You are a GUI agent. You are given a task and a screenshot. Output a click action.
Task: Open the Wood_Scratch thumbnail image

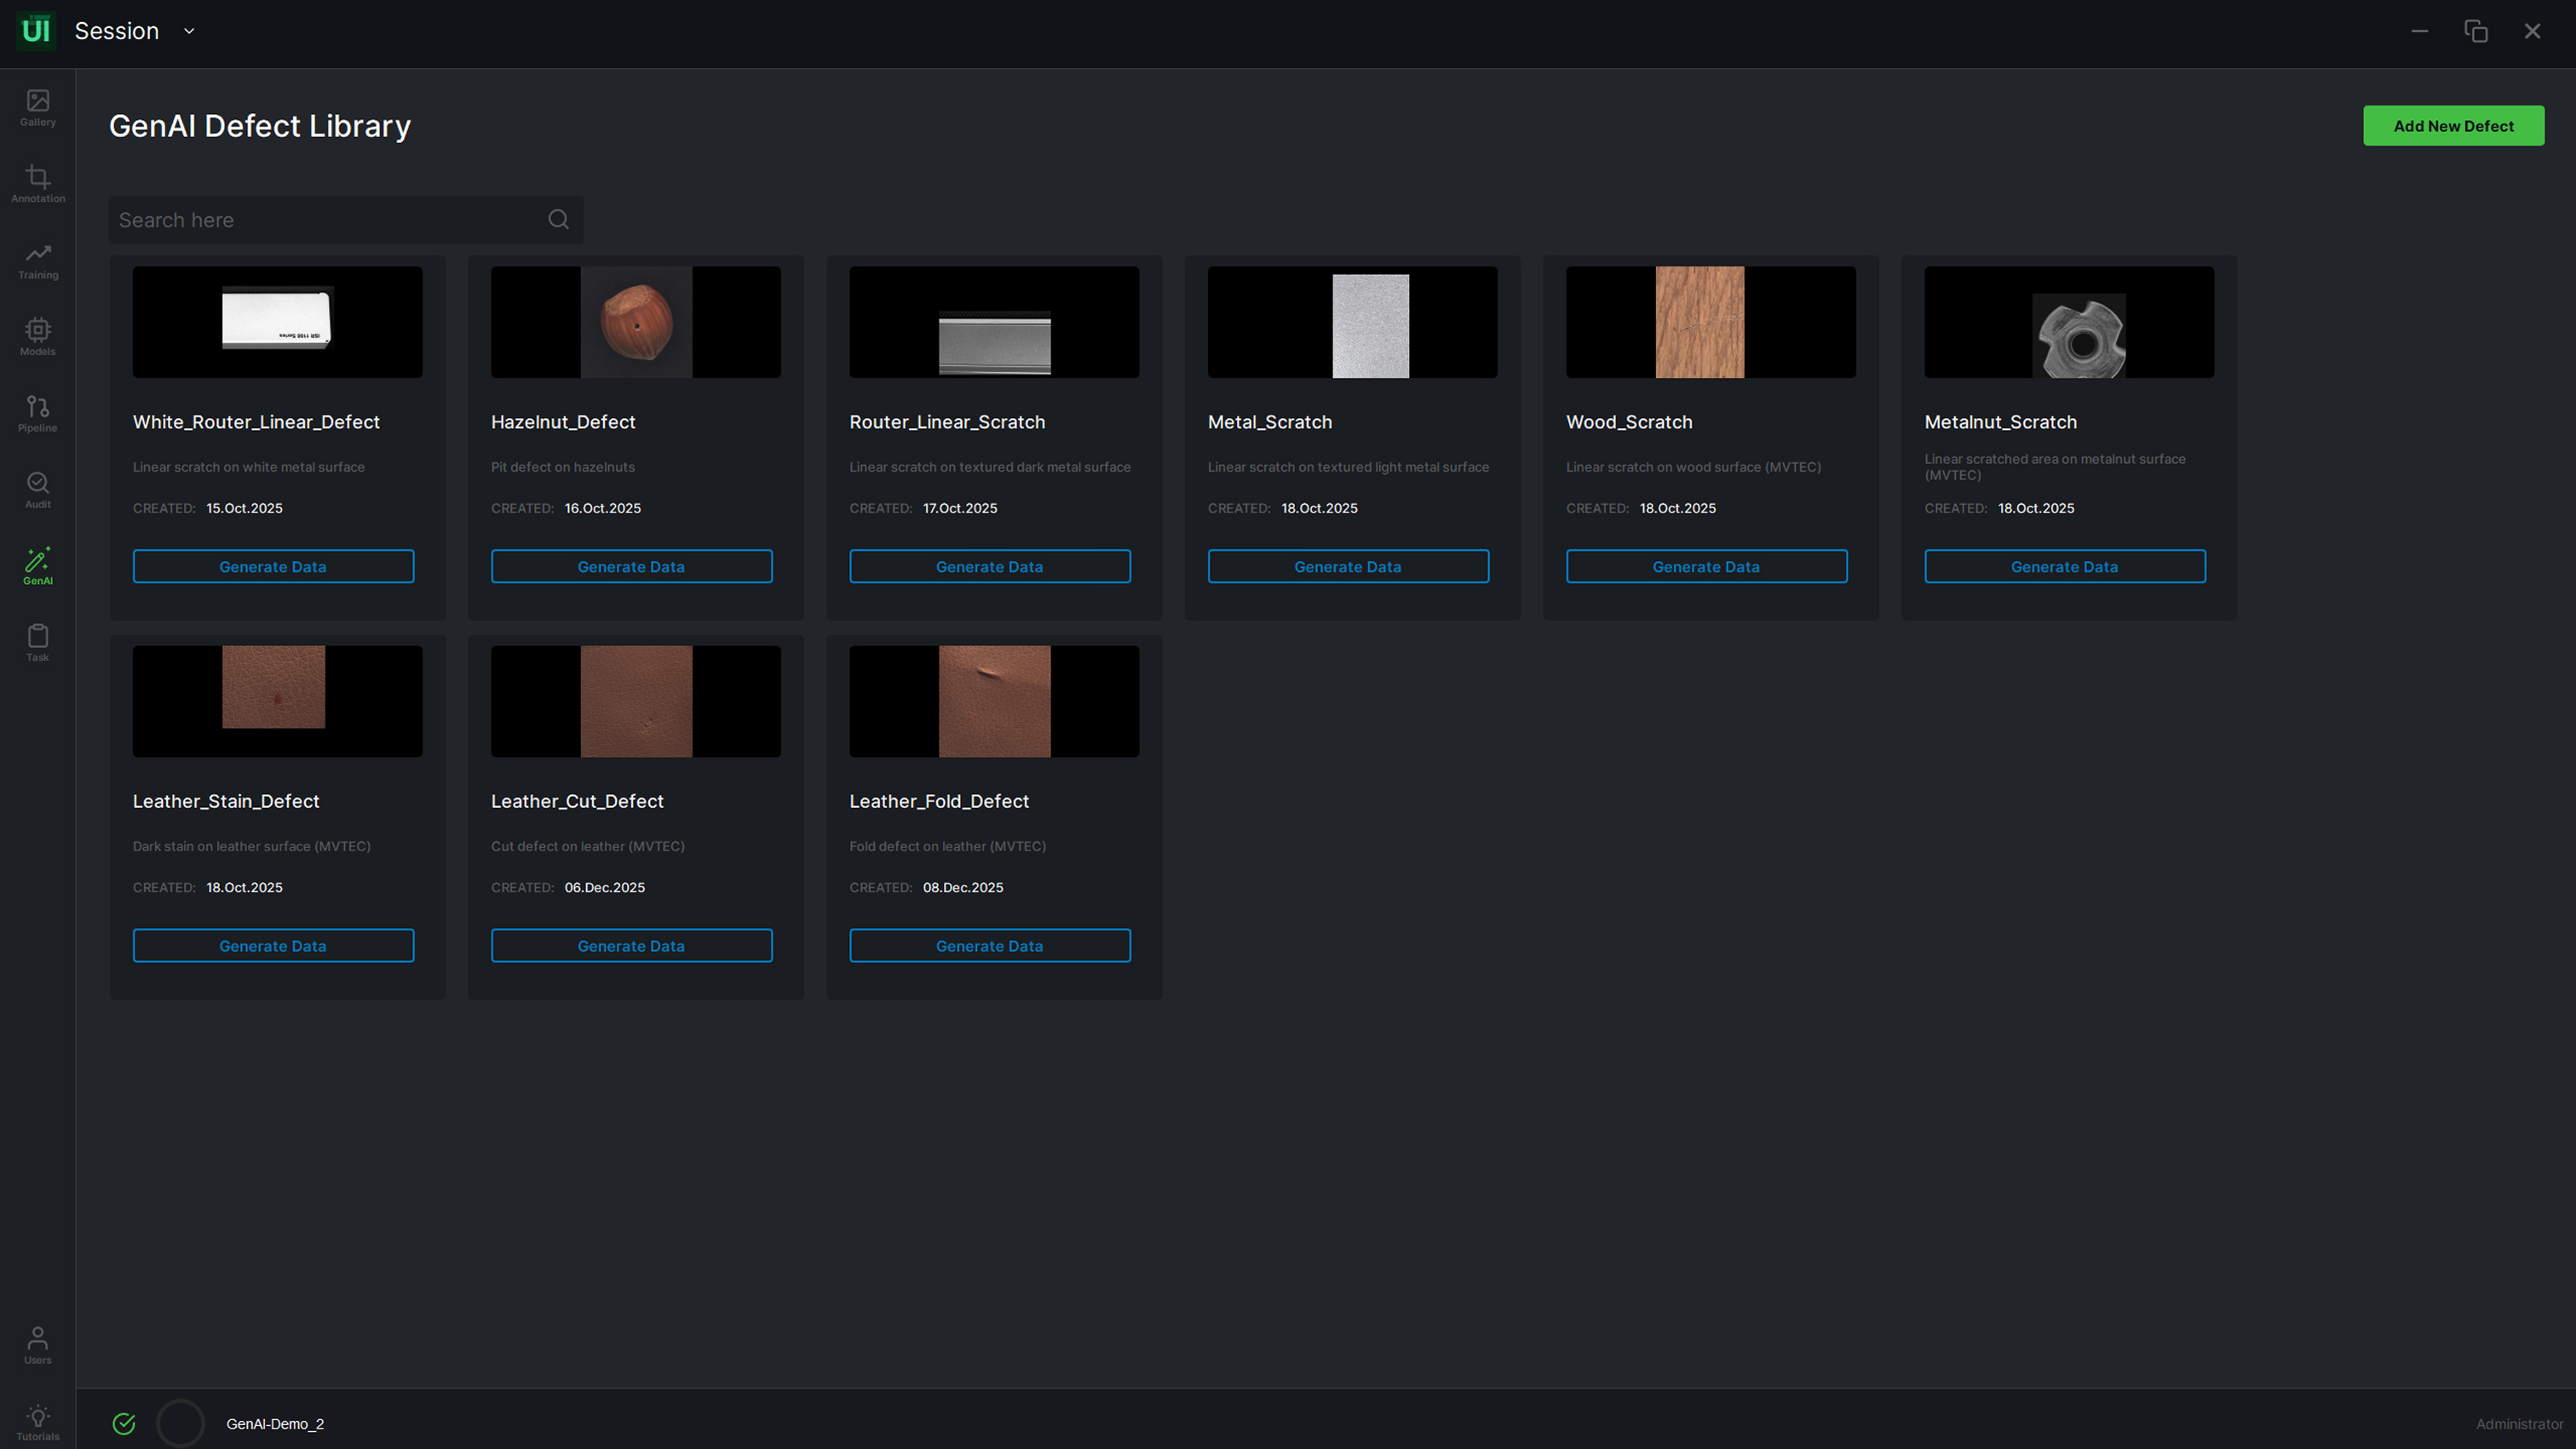tap(1699, 322)
